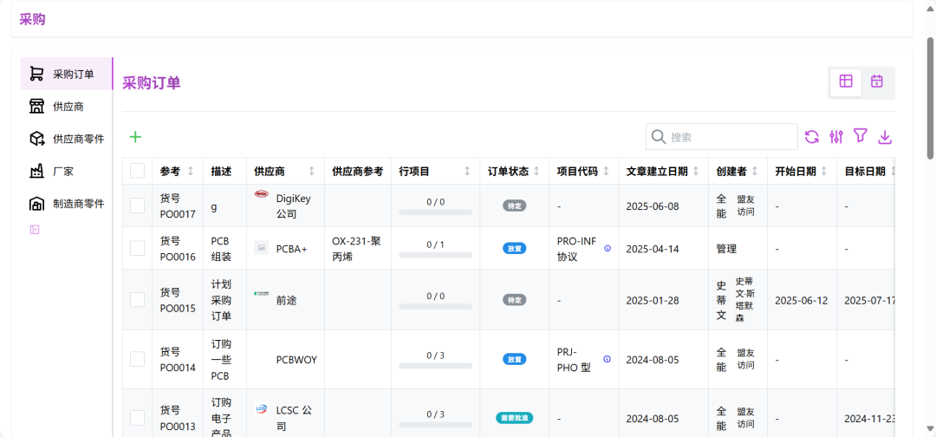This screenshot has width=936, height=437.
Task: Open the column selection sliders icon
Action: [x=836, y=137]
